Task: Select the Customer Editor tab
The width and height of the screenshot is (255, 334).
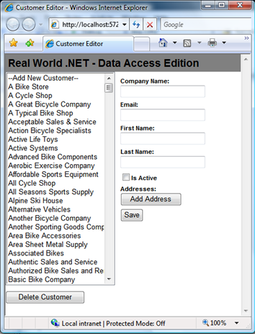Action: [88, 44]
